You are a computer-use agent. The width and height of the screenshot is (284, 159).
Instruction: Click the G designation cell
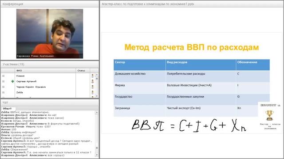click(253, 99)
